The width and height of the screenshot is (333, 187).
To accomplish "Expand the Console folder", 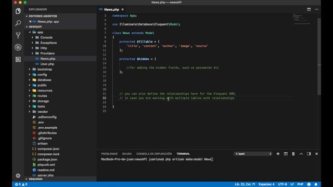I will 46,37.
